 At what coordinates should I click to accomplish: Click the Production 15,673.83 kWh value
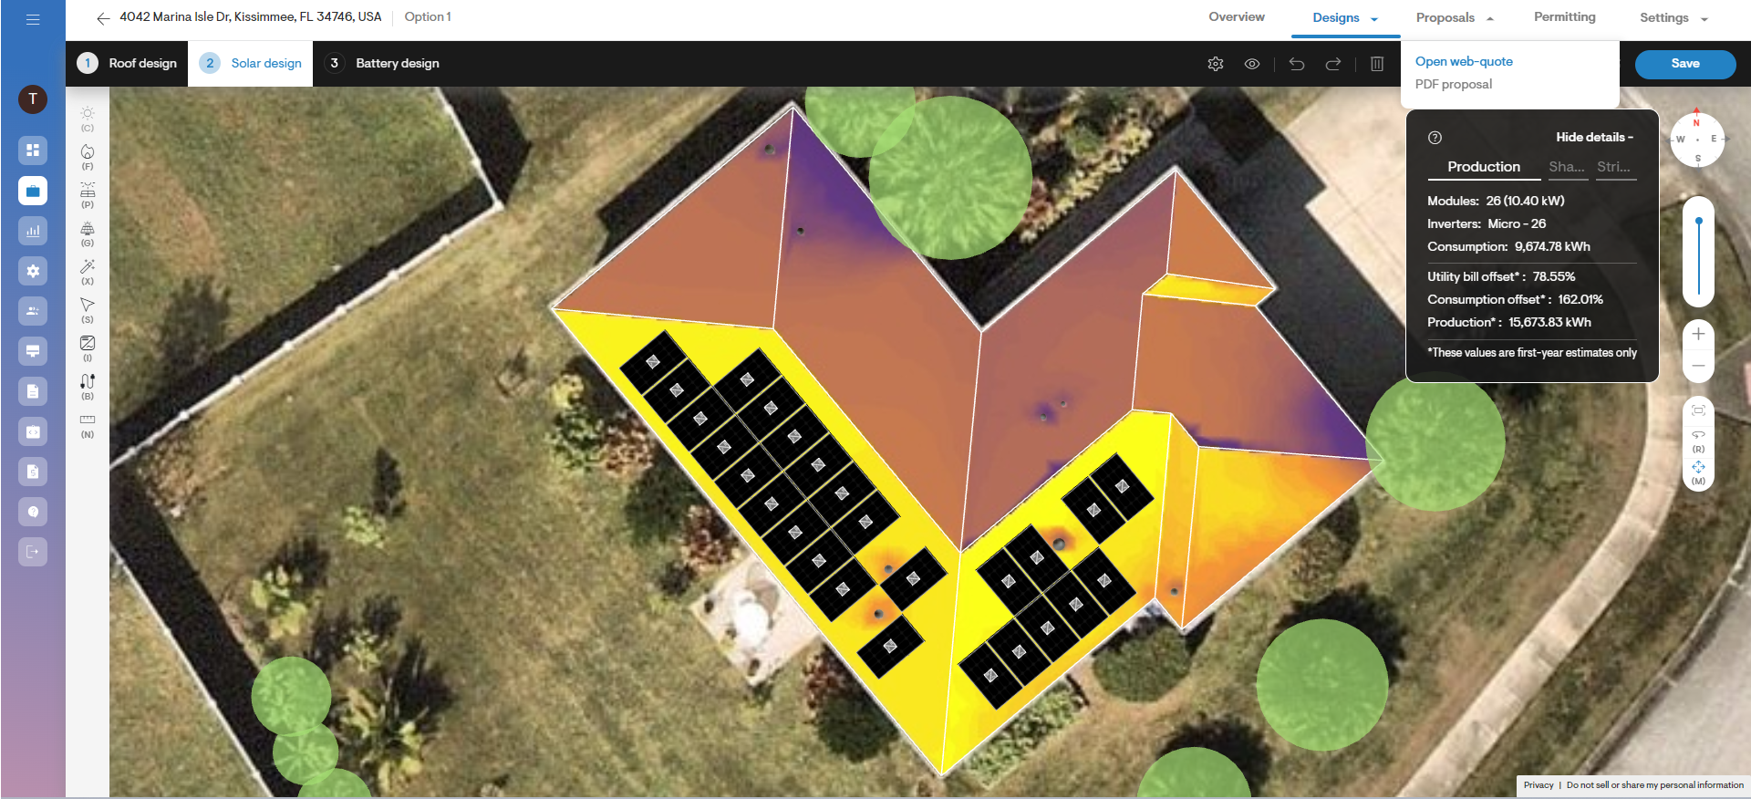(x=1549, y=322)
